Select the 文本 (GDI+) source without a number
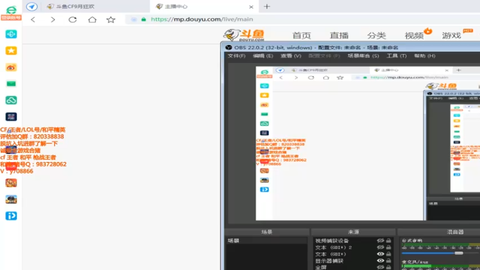480x270 pixels. click(x=331, y=254)
